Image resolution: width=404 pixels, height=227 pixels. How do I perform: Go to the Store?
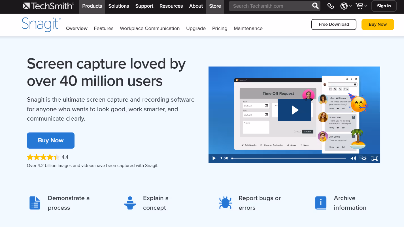(215, 7)
